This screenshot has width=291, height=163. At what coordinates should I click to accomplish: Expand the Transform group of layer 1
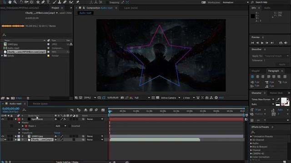[x=19, y=133]
